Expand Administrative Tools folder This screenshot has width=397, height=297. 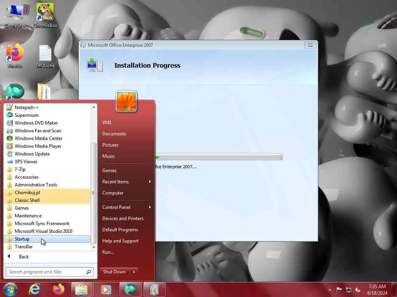[x=47, y=185]
